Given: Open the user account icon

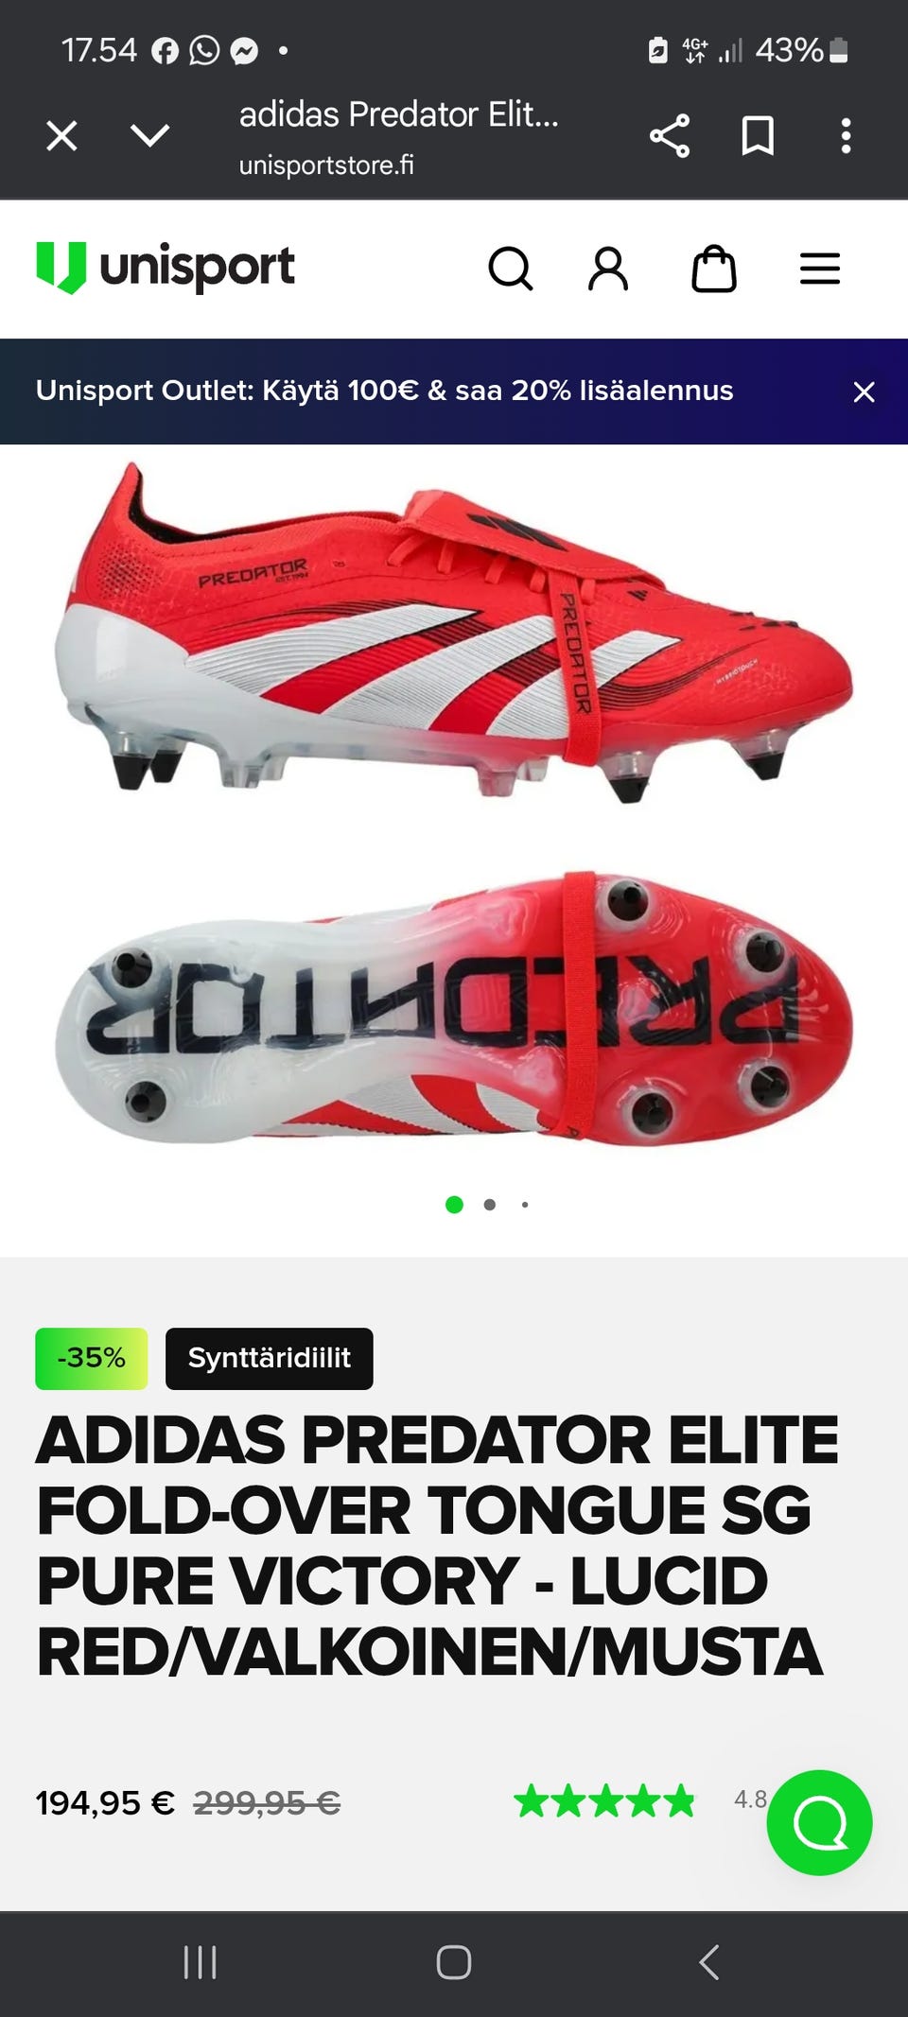Looking at the screenshot, I should (x=608, y=269).
